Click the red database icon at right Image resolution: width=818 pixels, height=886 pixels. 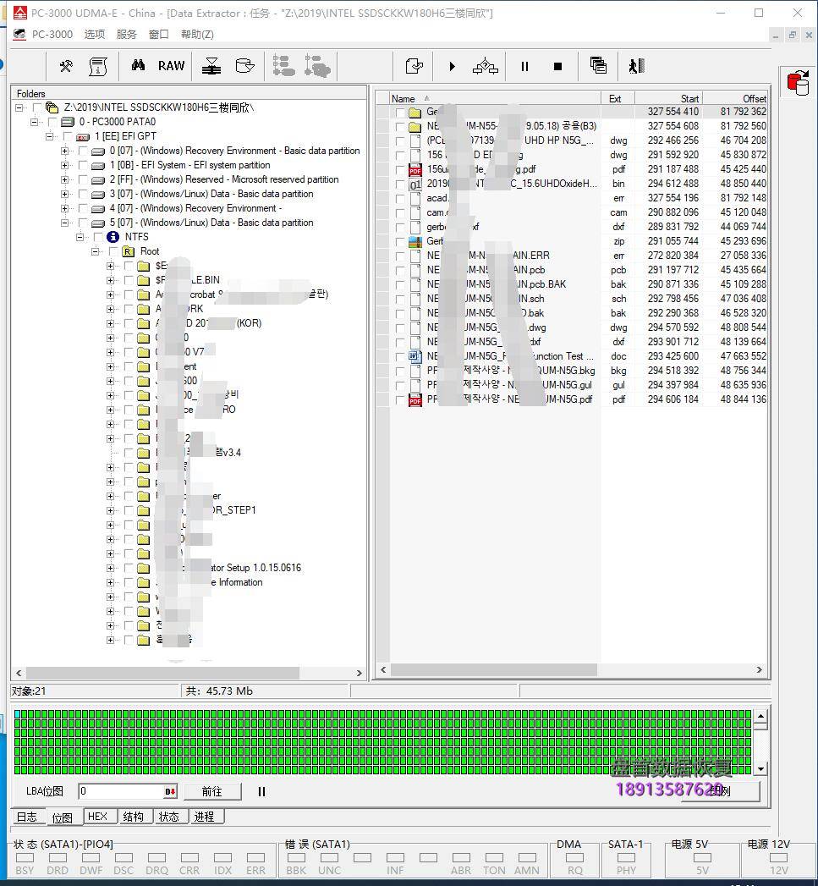797,83
